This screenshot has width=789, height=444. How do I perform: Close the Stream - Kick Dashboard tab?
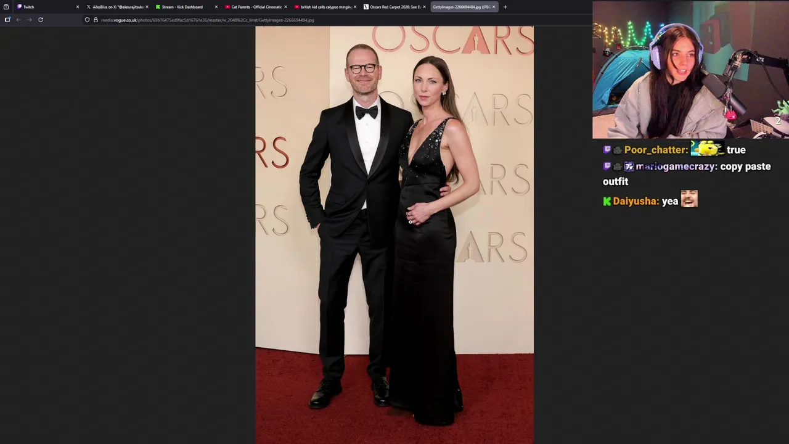216,7
